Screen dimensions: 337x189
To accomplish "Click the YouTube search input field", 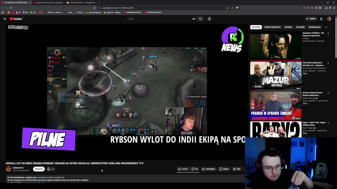I will click(x=159, y=19).
